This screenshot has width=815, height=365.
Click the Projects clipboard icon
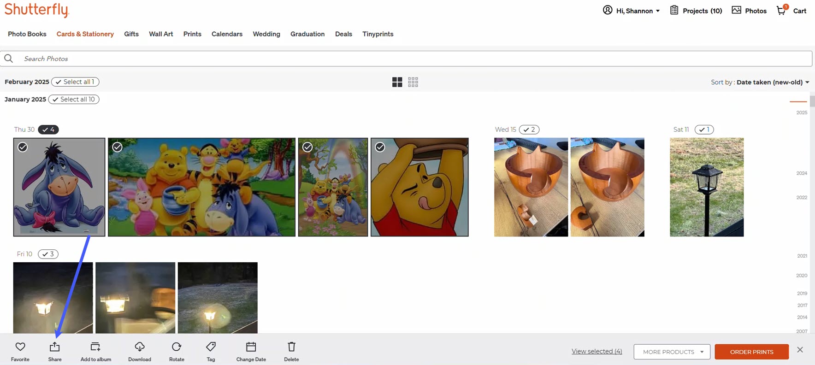pyautogui.click(x=674, y=10)
